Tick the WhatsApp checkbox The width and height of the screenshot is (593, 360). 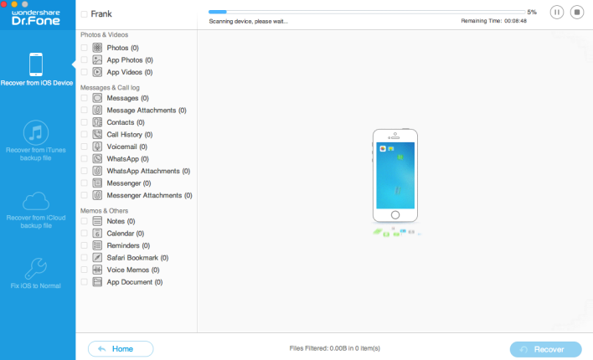pyautogui.click(x=84, y=159)
